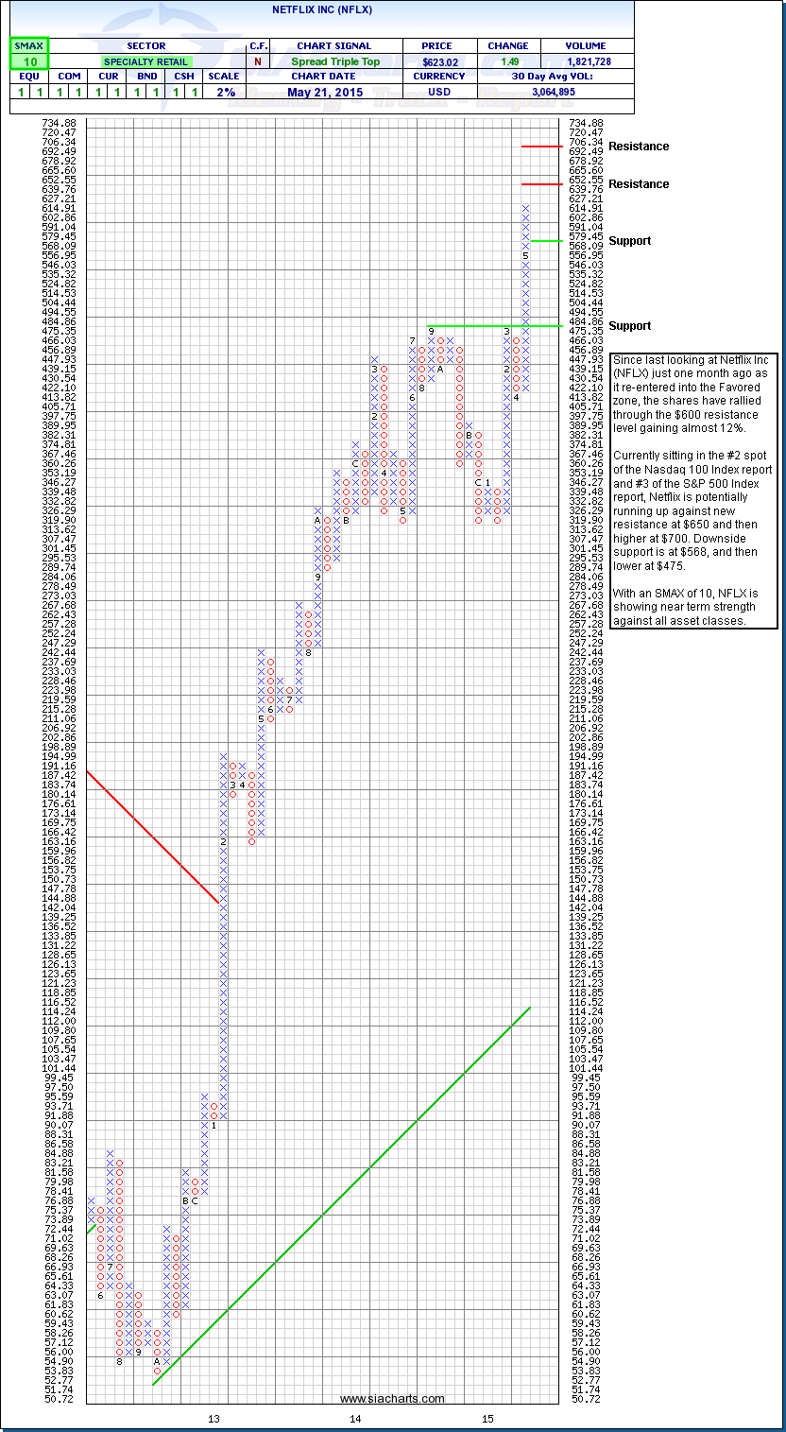Image resolution: width=786 pixels, height=1432 pixels.
Task: Click the red descending trend line
Action: click(x=151, y=837)
